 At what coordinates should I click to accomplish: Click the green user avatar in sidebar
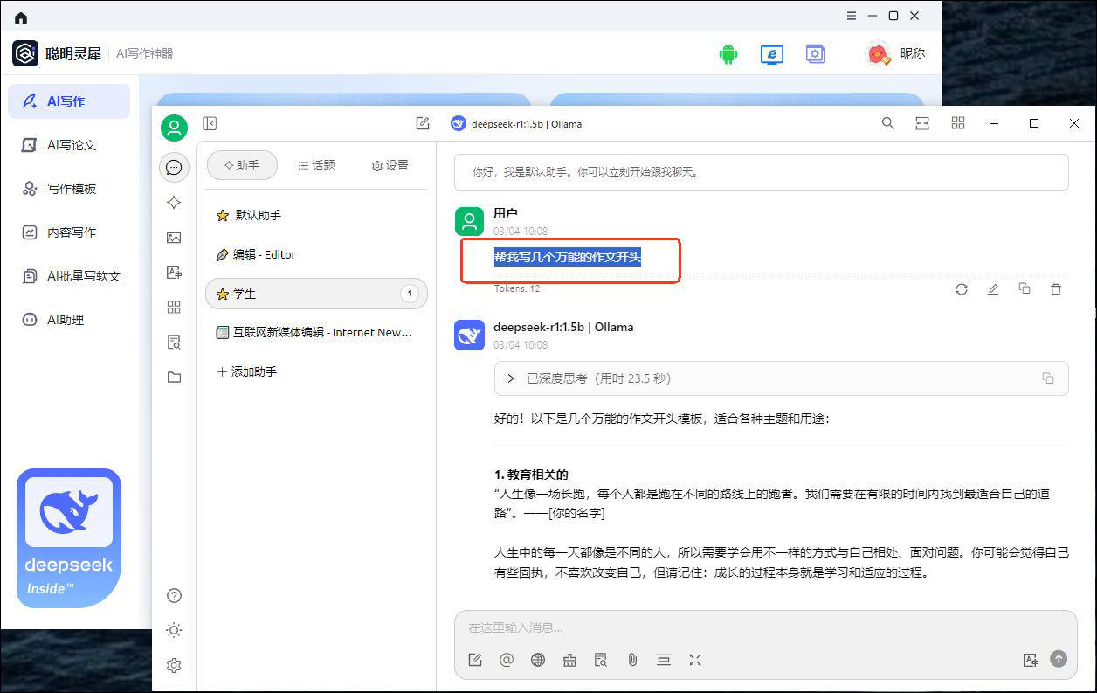tap(175, 128)
